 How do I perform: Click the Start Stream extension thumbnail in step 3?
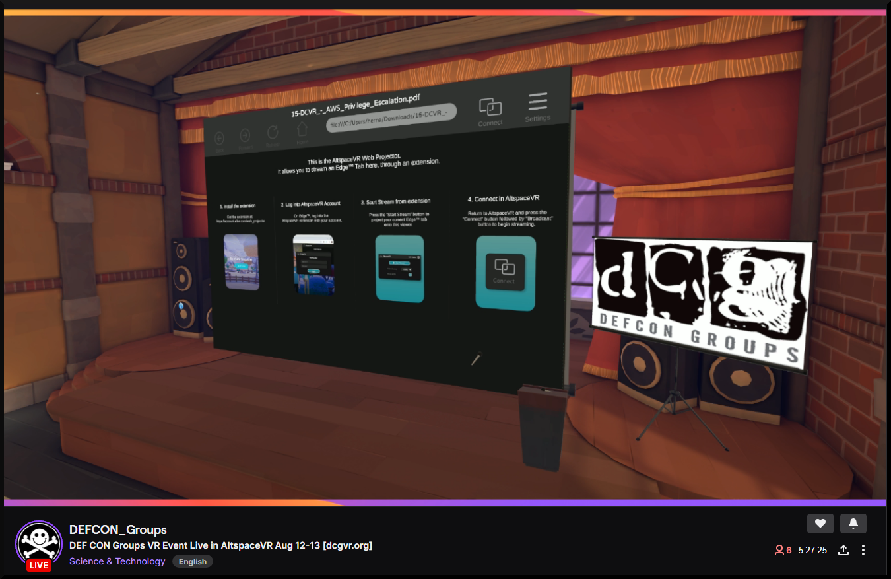pos(399,269)
